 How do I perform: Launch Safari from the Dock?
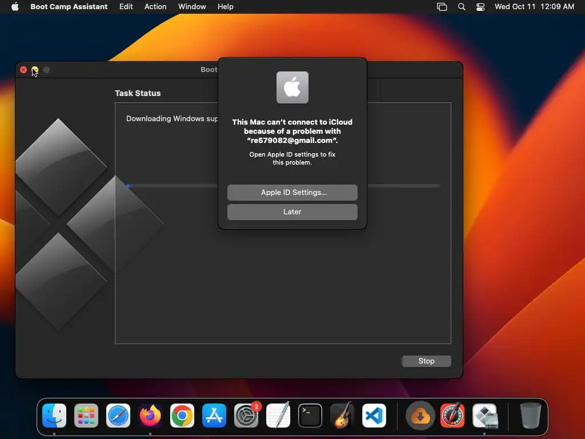click(x=118, y=416)
